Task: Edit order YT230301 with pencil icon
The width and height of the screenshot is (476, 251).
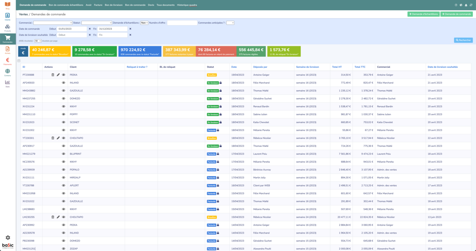Action: click(x=58, y=138)
